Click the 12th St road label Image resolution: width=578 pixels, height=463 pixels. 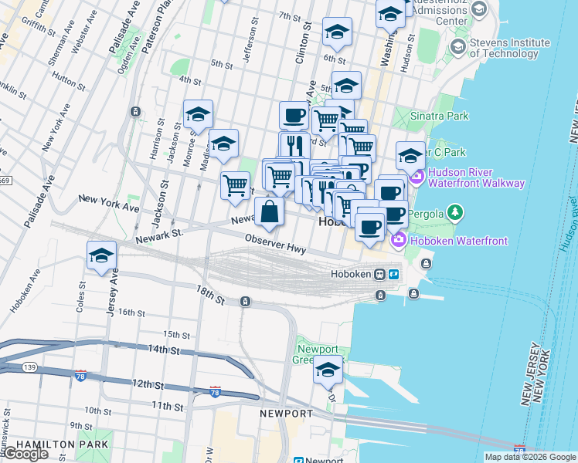pos(148,384)
